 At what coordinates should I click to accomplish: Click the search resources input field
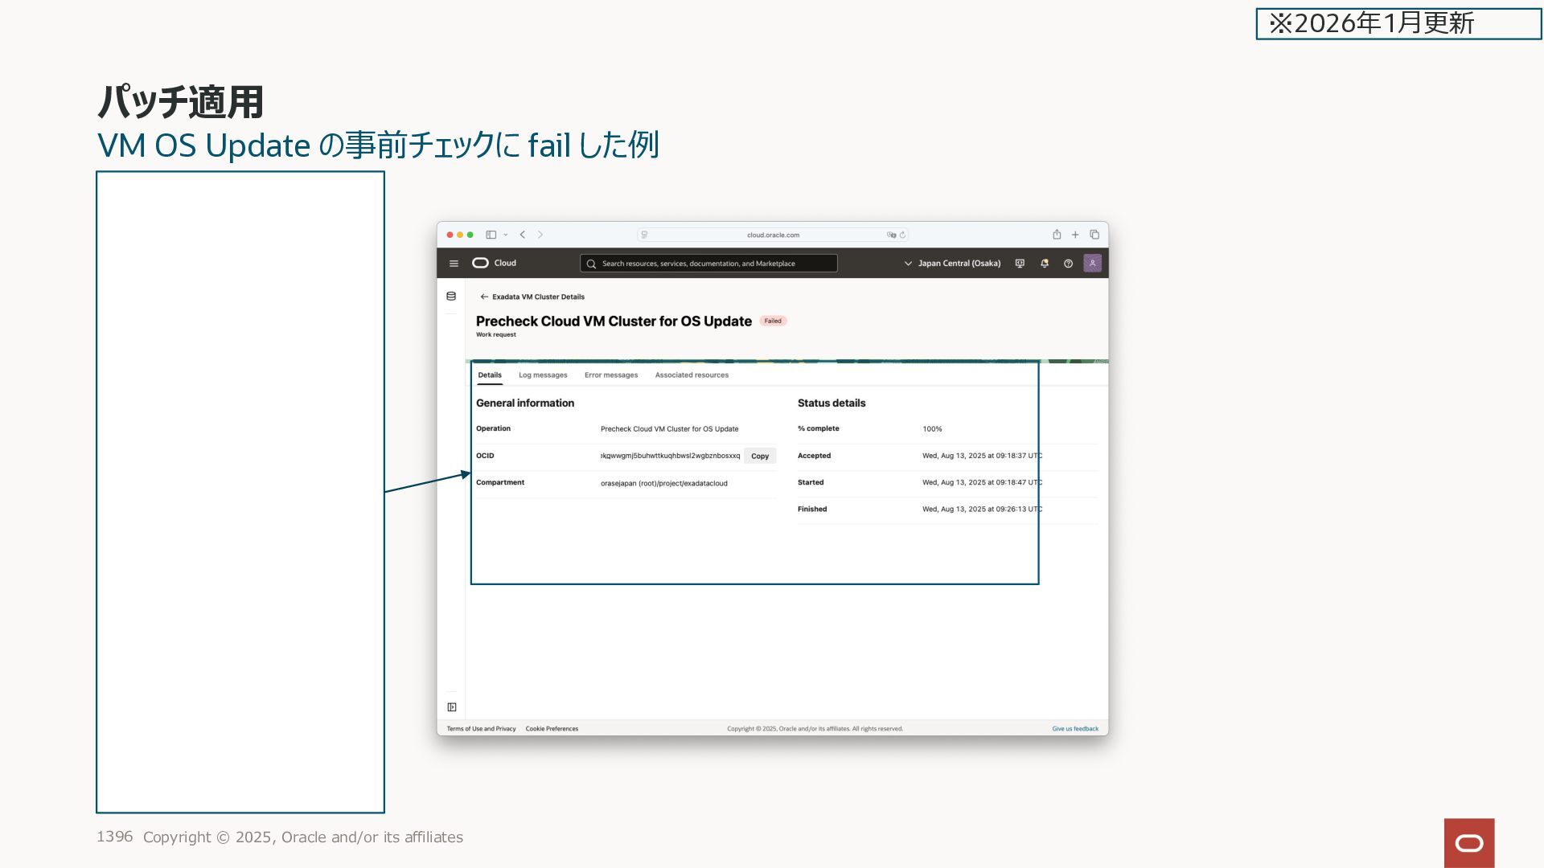708,264
